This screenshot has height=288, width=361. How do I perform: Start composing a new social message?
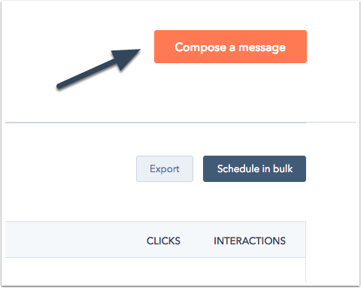click(230, 47)
